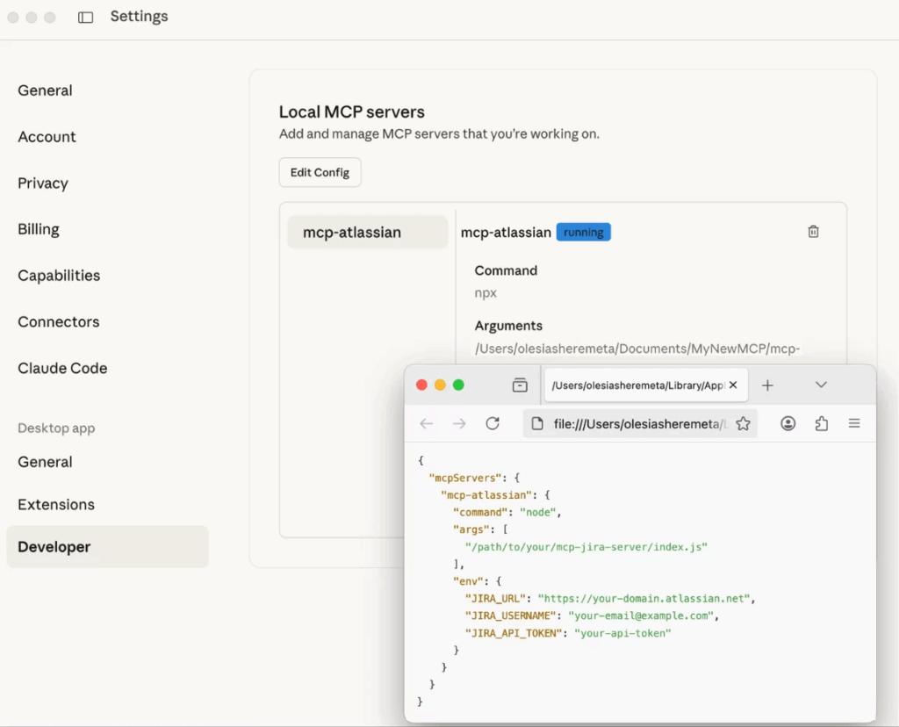Open the Firefox extensions icon

(822, 423)
